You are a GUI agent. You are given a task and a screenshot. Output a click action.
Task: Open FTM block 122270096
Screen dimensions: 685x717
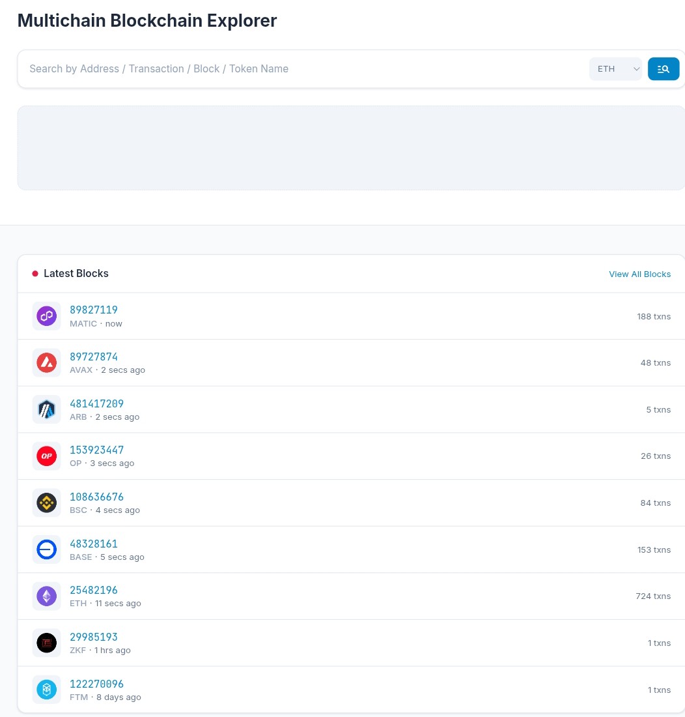click(96, 684)
